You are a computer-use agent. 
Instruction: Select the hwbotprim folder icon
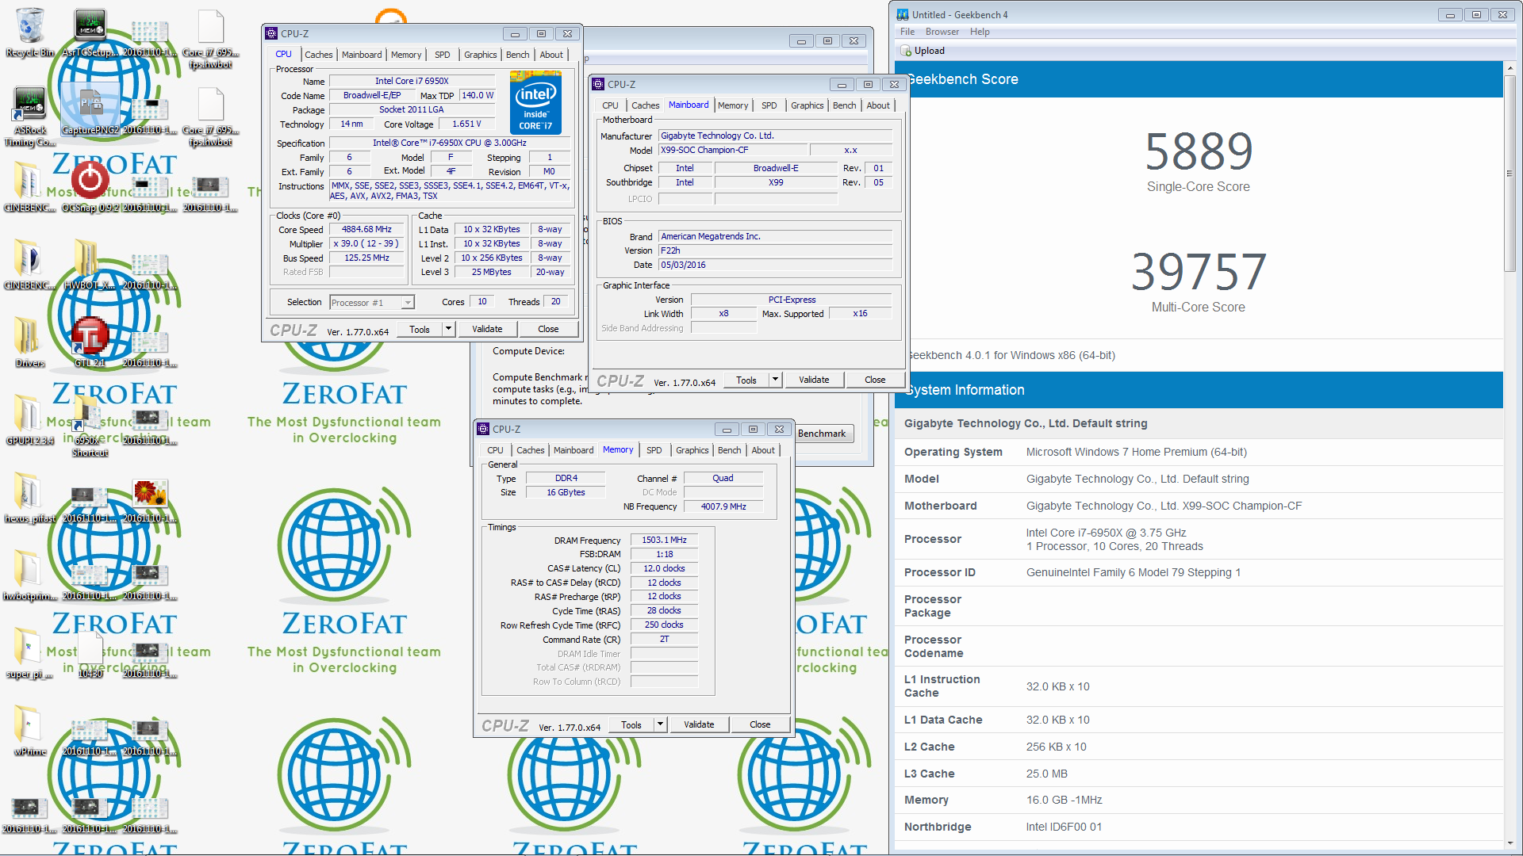27,569
